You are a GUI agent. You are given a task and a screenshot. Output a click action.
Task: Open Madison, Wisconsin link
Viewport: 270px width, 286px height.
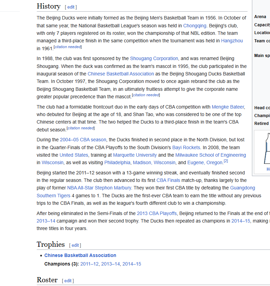[154, 162]
